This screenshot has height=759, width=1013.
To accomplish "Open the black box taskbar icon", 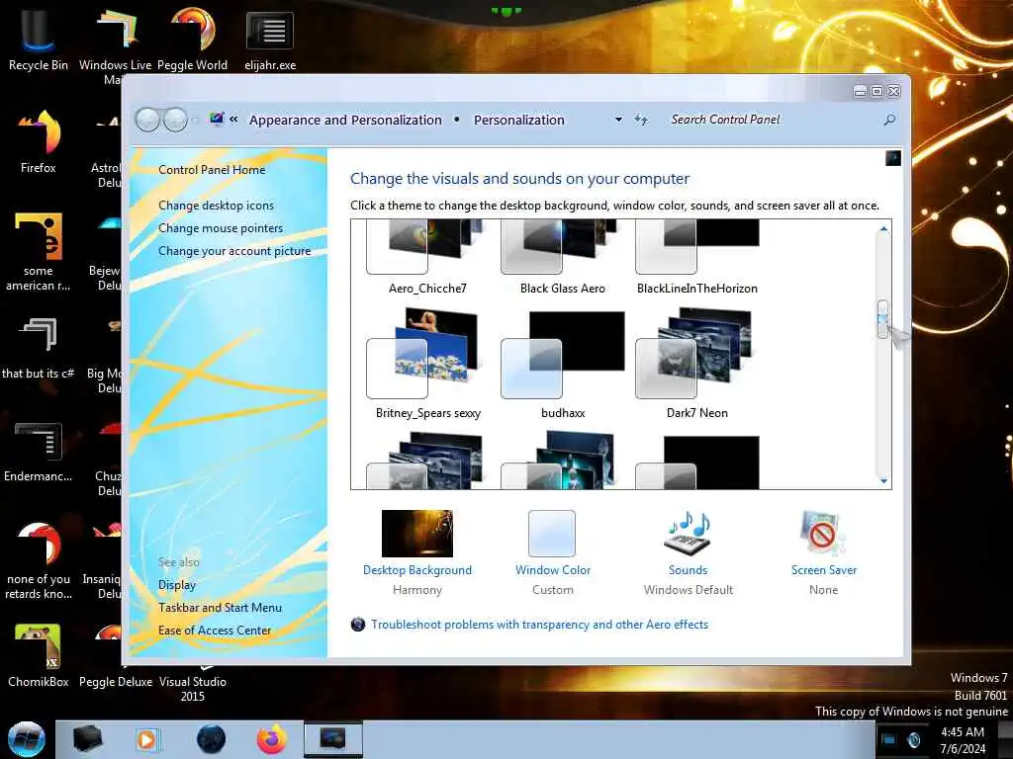I will 87,739.
